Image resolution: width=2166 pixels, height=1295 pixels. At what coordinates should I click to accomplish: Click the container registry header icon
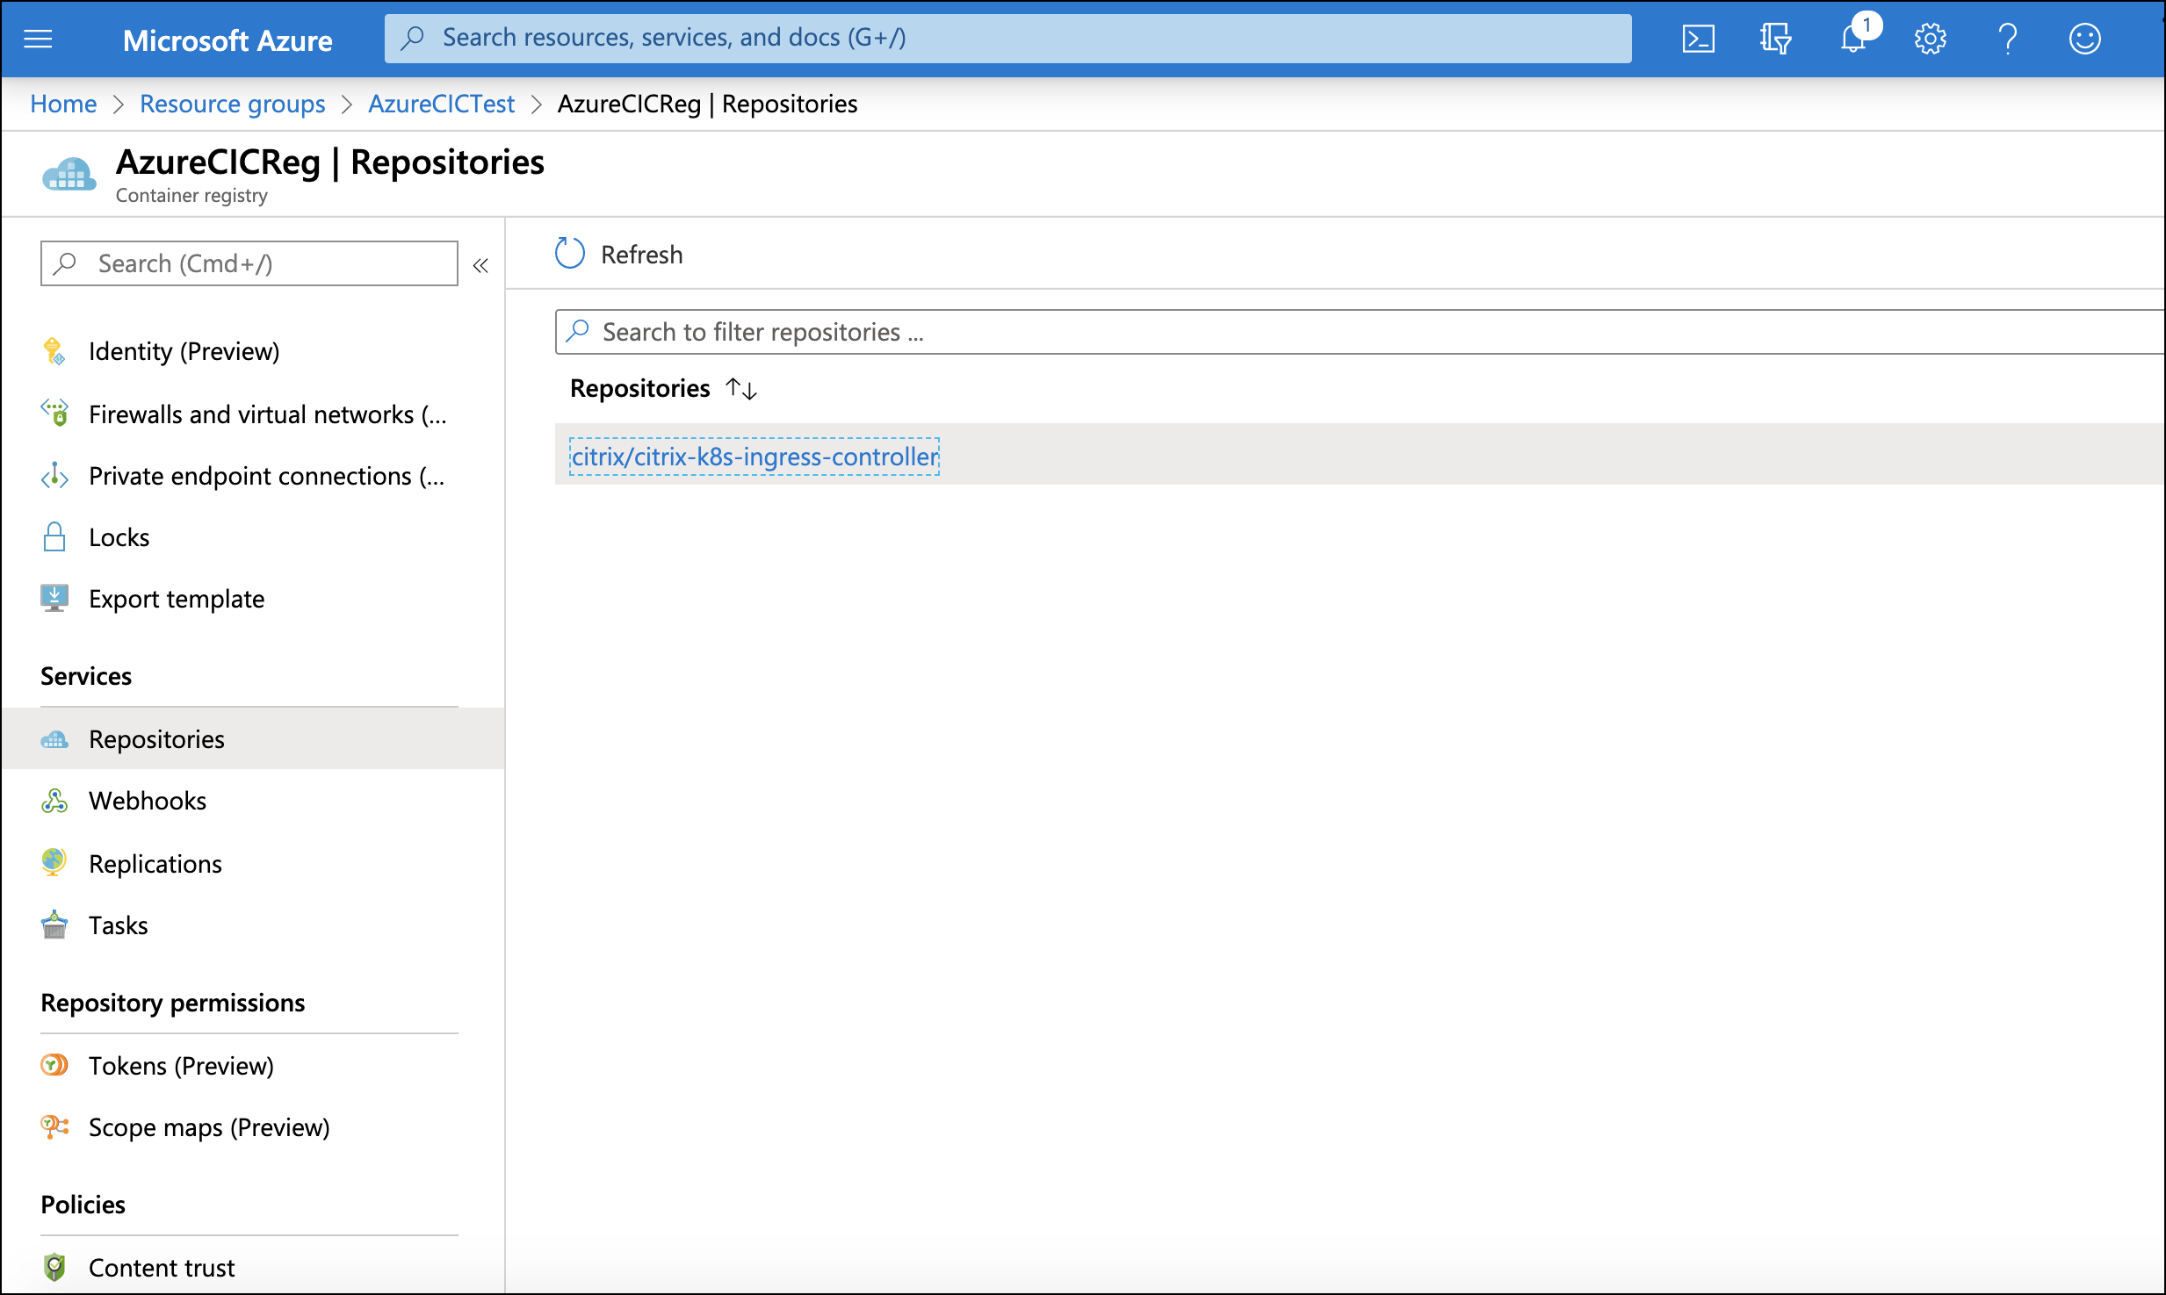69,175
